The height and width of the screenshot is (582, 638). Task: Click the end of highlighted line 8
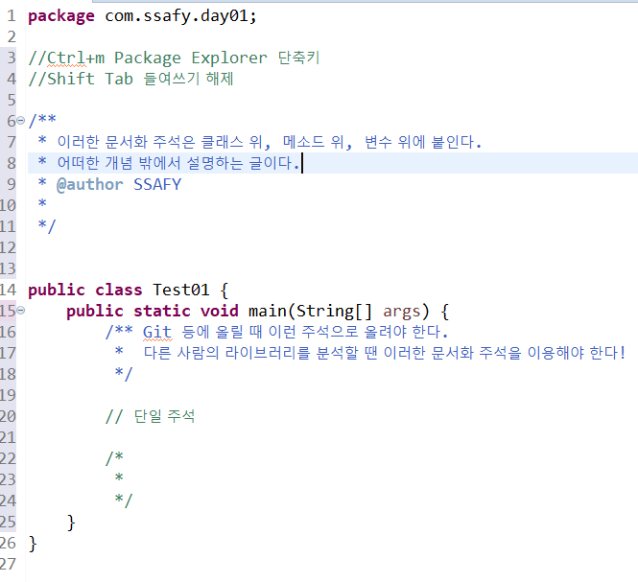click(302, 163)
